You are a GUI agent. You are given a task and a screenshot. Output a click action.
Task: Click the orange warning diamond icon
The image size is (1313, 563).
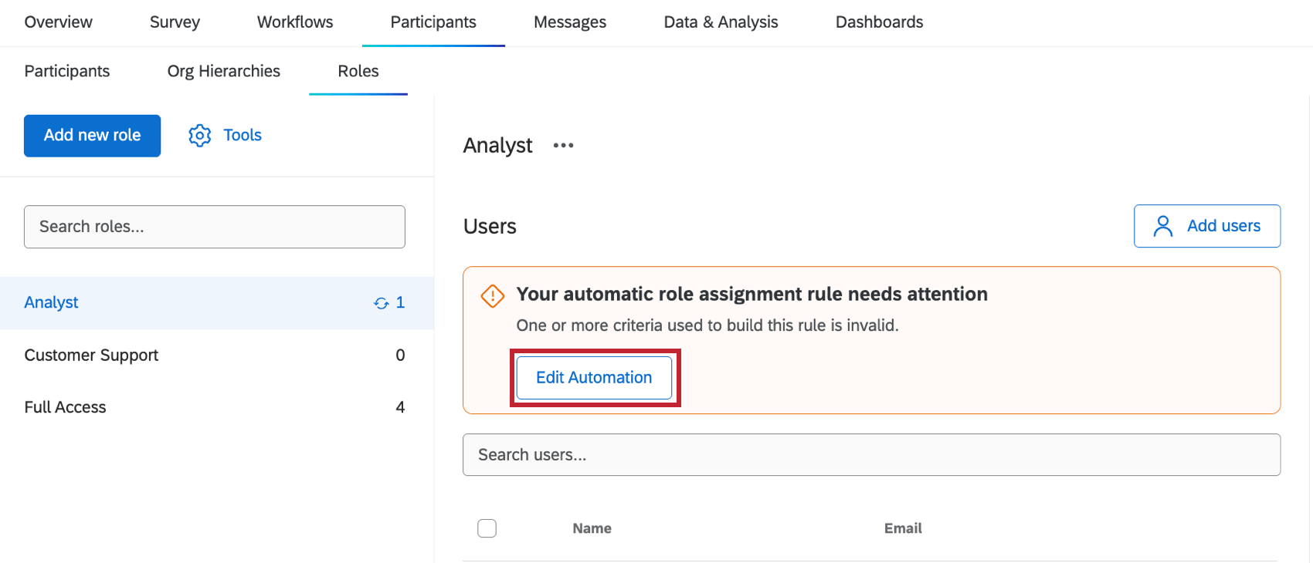[493, 295]
